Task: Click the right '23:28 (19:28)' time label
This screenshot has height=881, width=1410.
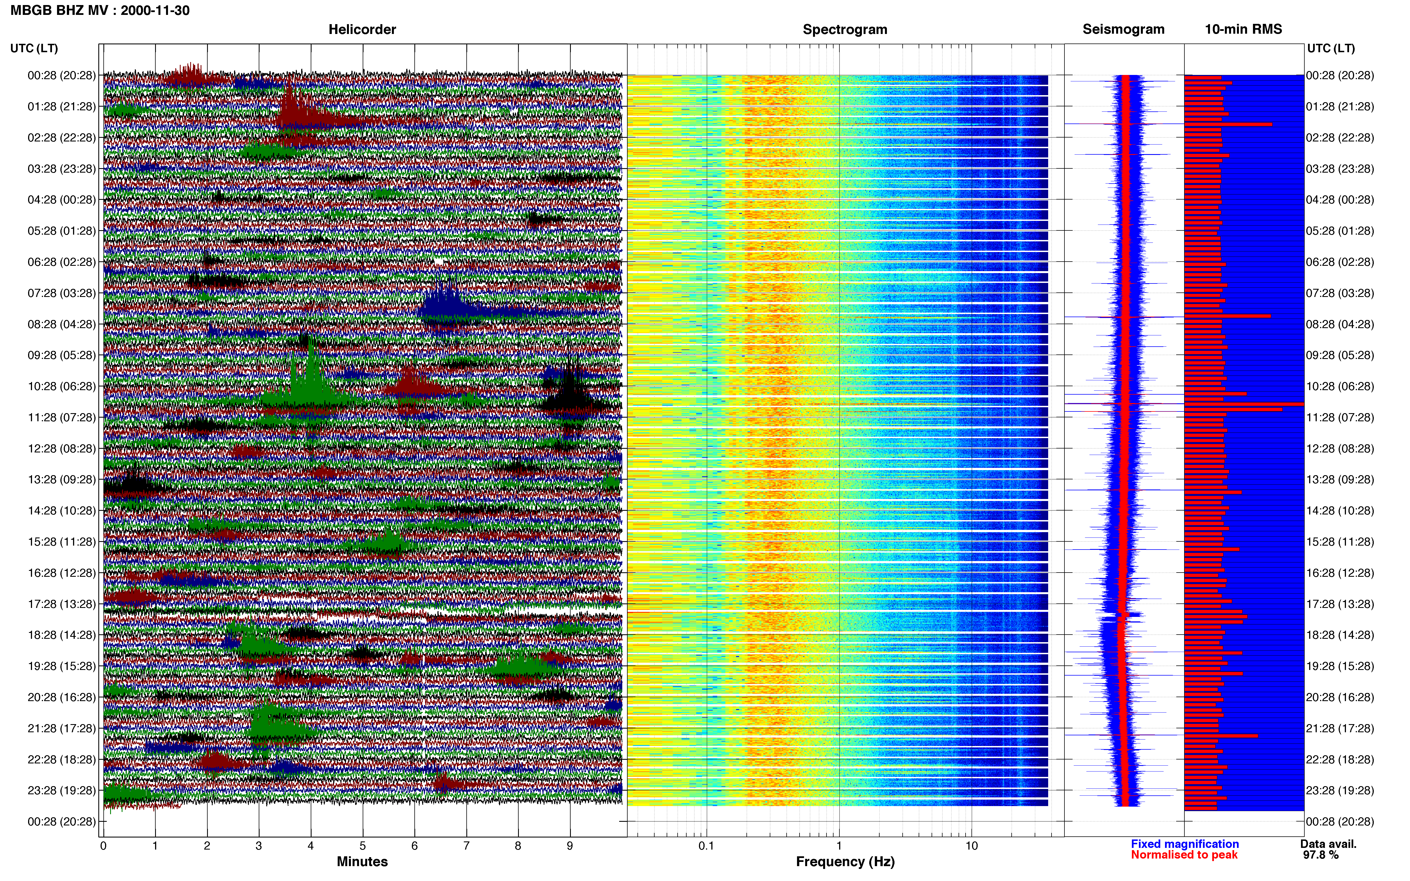Action: (x=1340, y=791)
